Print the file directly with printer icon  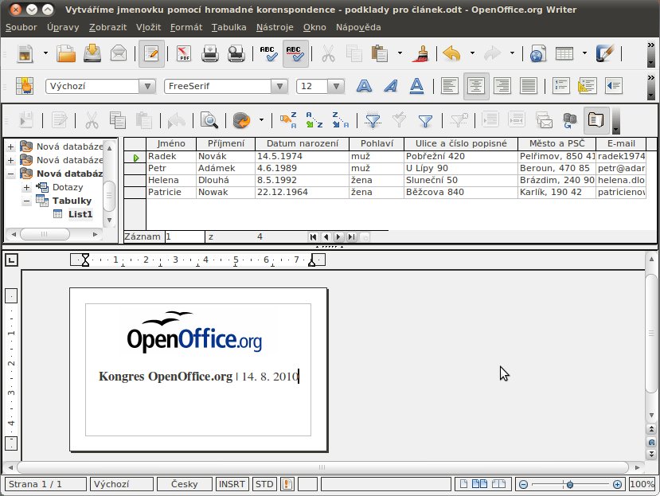(x=209, y=54)
